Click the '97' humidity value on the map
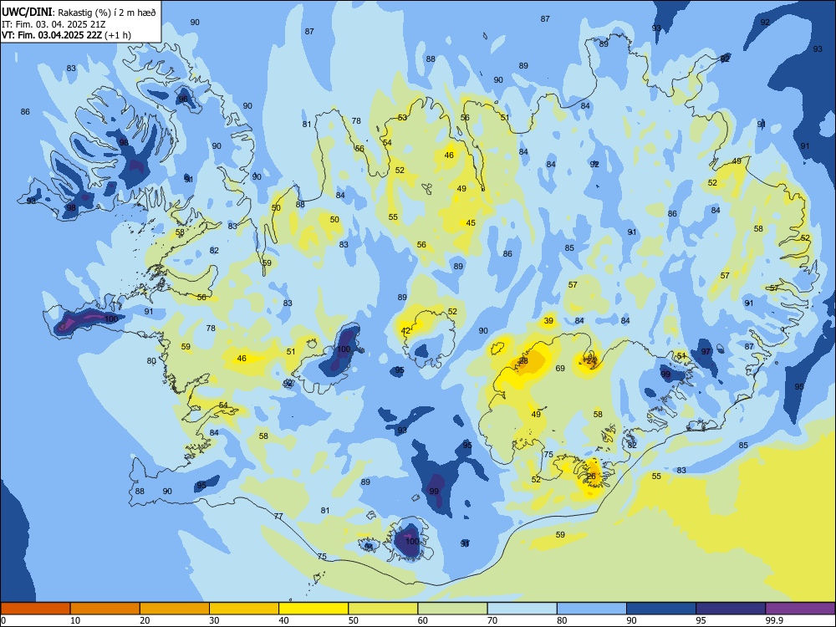 pos(706,351)
